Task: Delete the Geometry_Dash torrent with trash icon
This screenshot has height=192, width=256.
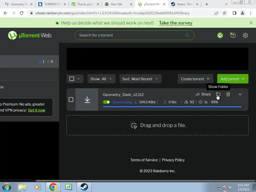Action: (x=228, y=94)
